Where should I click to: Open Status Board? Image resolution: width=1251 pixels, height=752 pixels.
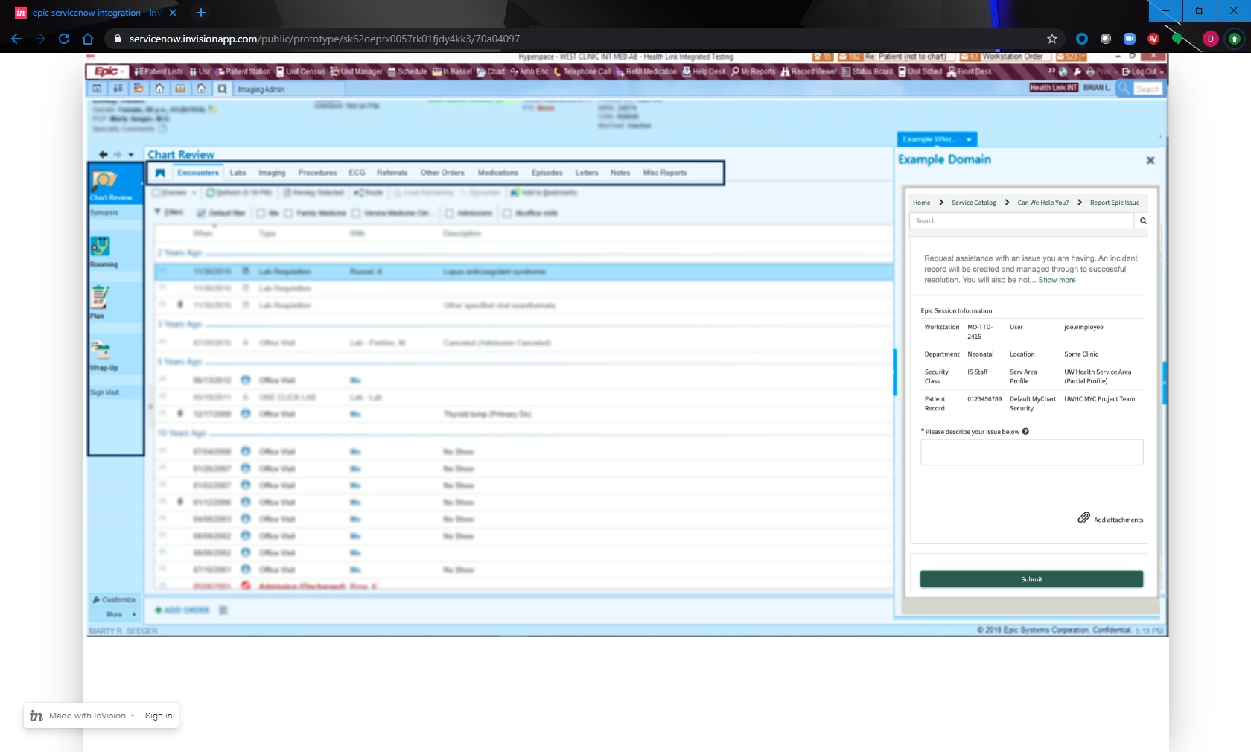(x=867, y=71)
